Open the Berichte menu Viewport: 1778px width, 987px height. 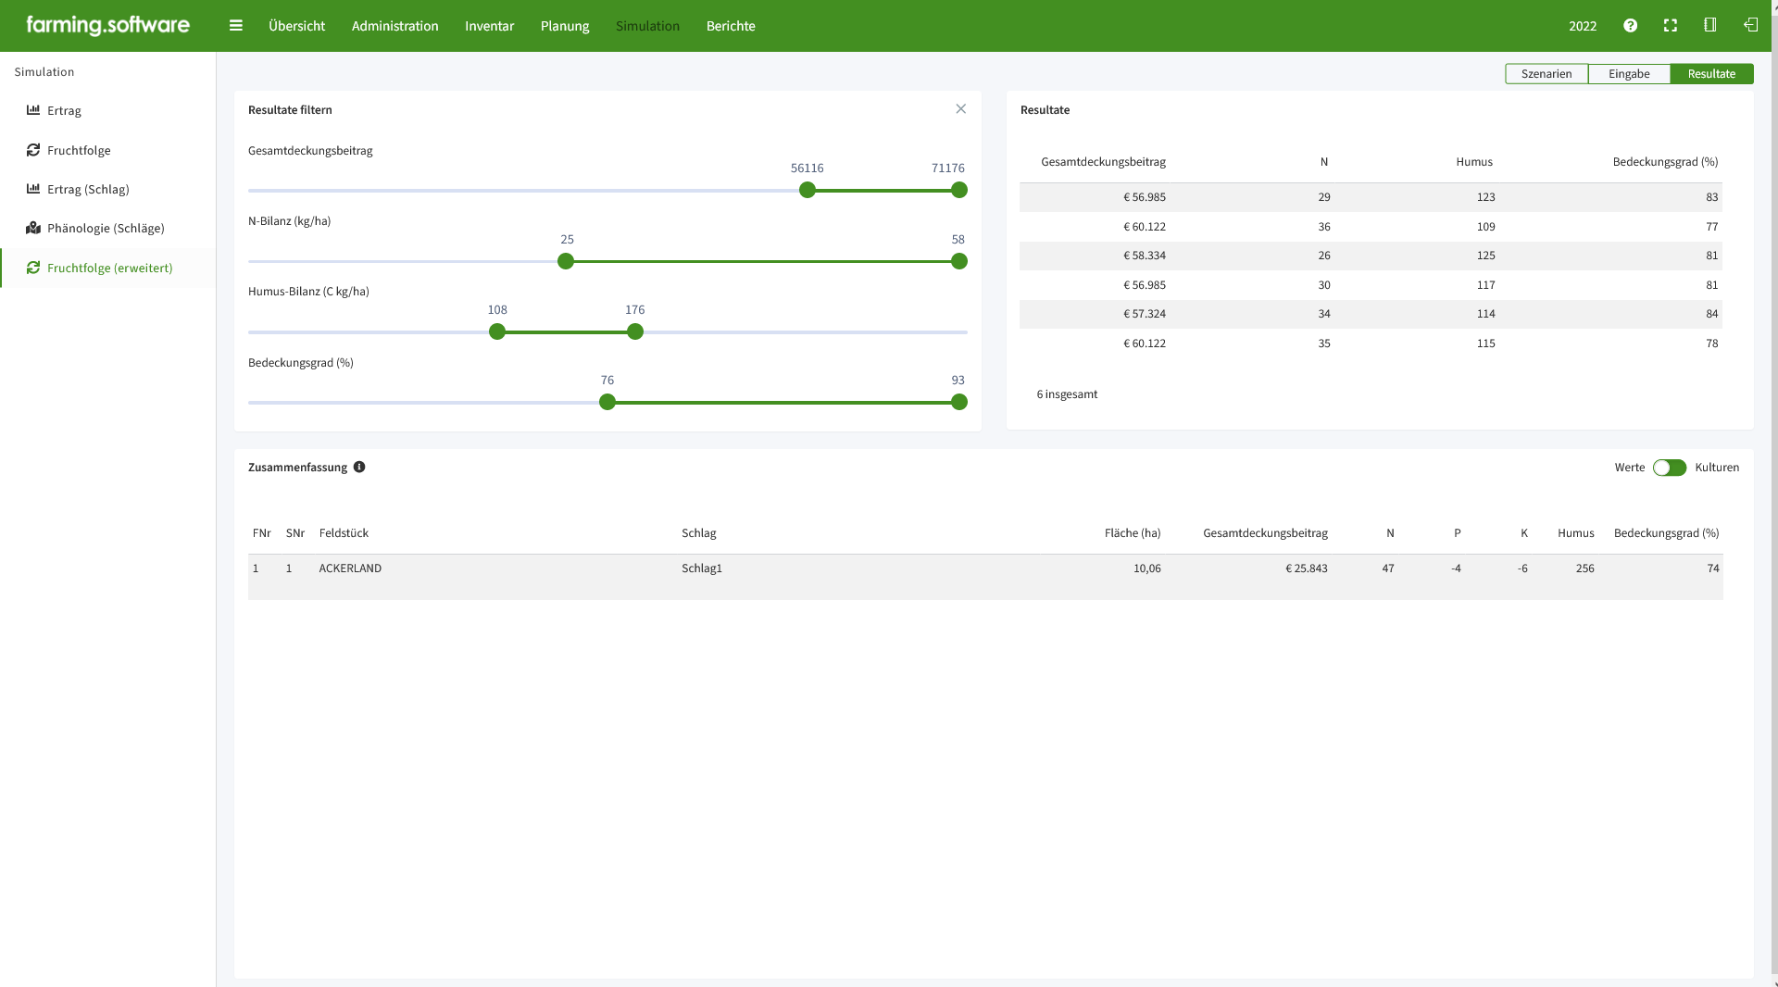[x=731, y=26]
